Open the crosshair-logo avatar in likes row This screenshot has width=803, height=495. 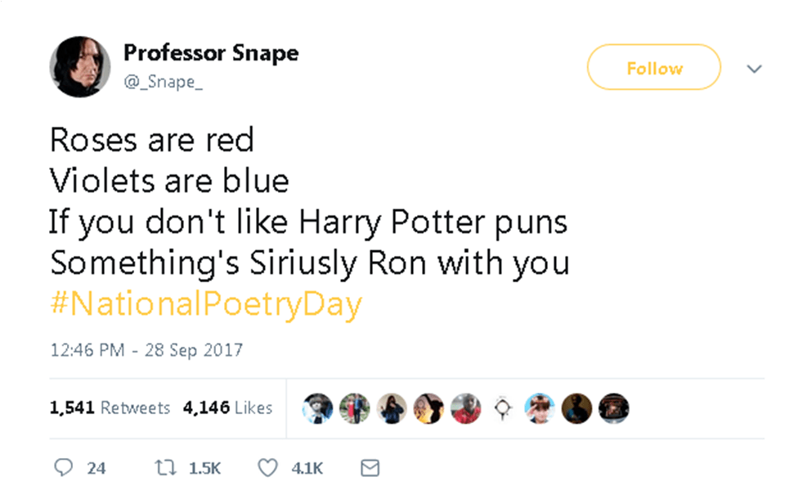click(x=502, y=407)
